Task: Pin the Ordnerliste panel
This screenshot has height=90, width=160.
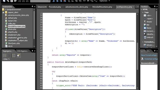Action: 32,6
